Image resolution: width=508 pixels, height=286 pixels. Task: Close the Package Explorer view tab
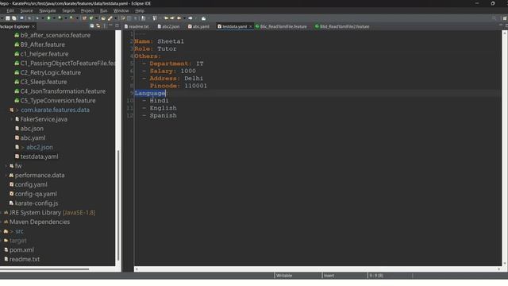(x=33, y=26)
